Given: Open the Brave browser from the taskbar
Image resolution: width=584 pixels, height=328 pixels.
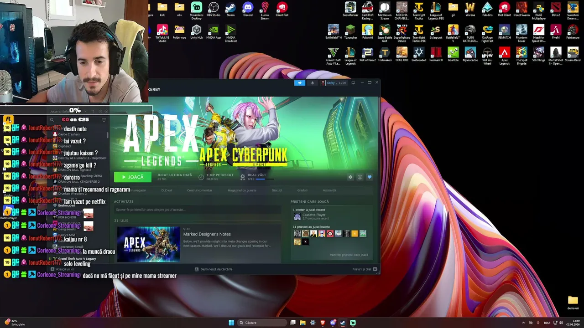Looking at the screenshot, I should pos(323,323).
